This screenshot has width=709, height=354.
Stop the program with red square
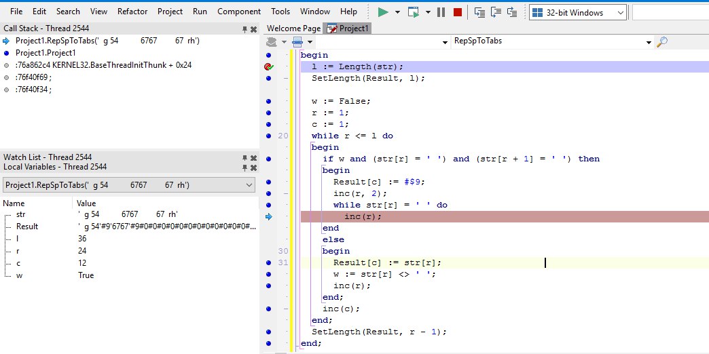[x=458, y=12]
